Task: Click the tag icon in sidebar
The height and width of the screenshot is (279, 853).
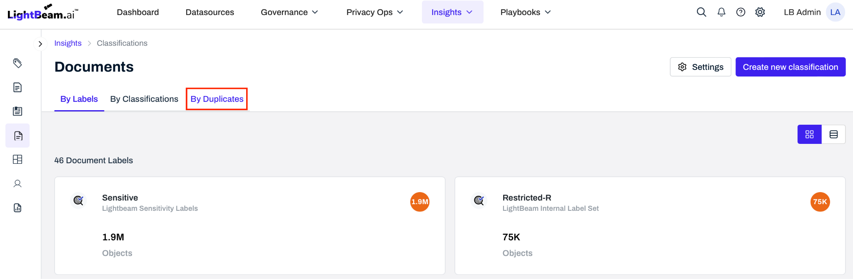Action: (17, 63)
